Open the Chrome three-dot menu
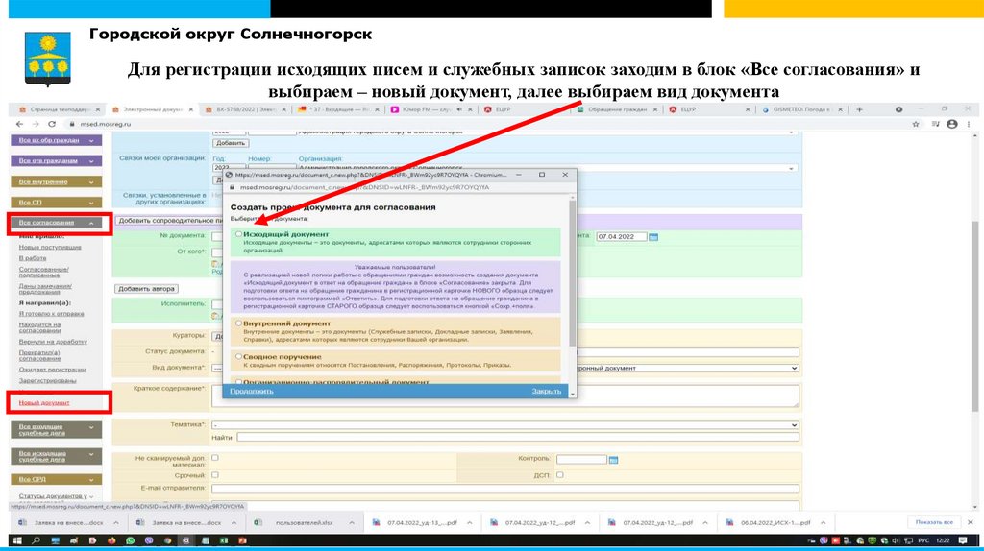Image resolution: width=984 pixels, height=551 pixels. pyautogui.click(x=969, y=124)
